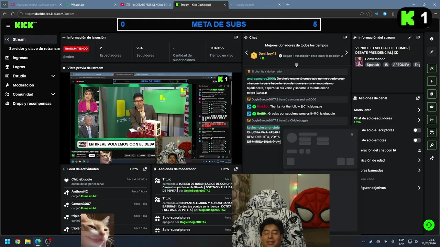Click the chat bubble icon in right sidebar
Image resolution: width=440 pixels, height=247 pixels.
click(432, 107)
